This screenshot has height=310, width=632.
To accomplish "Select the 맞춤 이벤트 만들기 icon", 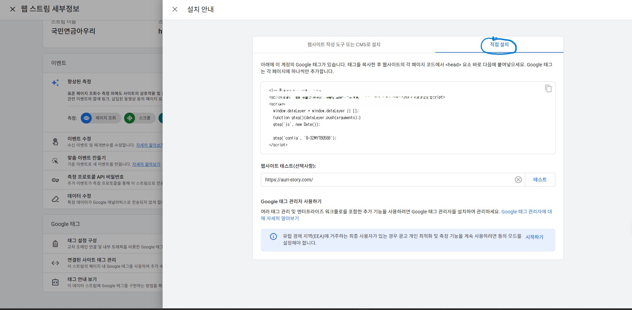I will click(x=56, y=160).
